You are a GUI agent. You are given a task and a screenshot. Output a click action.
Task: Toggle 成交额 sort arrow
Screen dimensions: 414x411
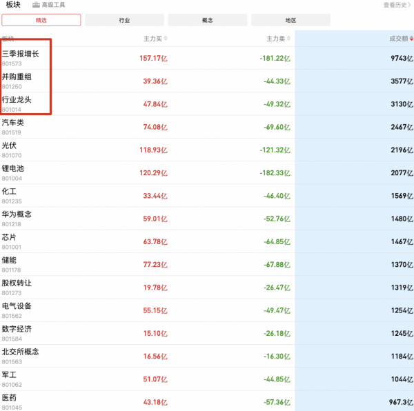(411, 39)
